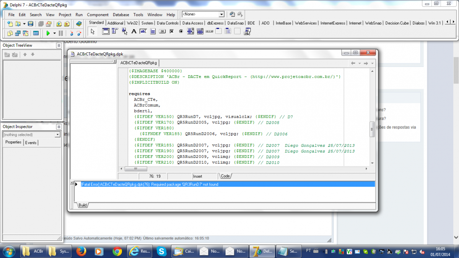The height and width of the screenshot is (258, 459).
Task: Click the Step Over debug icon
Action: (x=79, y=33)
